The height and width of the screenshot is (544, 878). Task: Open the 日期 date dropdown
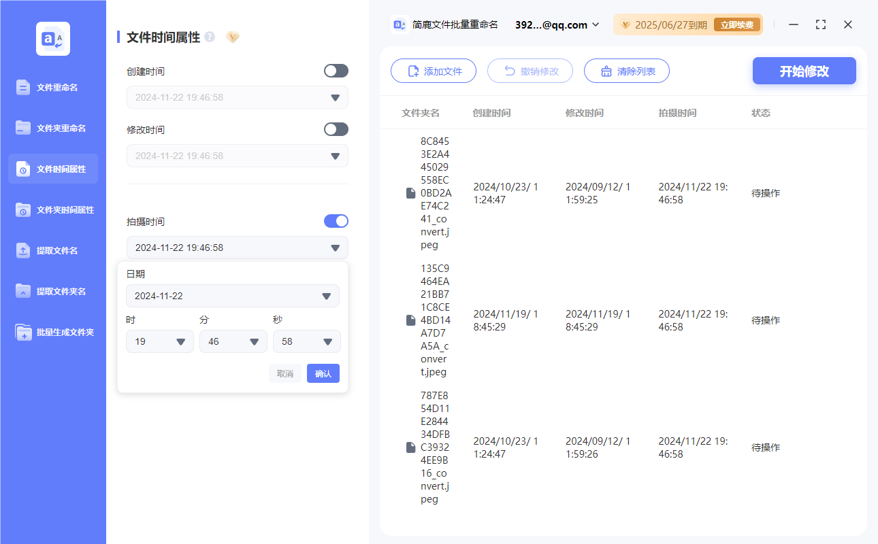point(232,296)
